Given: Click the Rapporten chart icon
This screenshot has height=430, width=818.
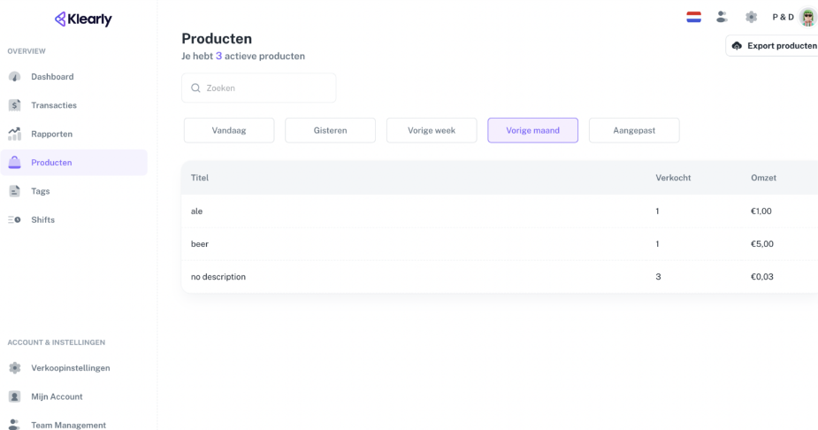Looking at the screenshot, I should click(x=14, y=134).
